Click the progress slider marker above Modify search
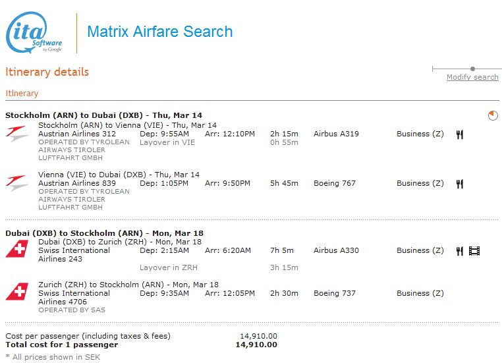 pos(472,69)
